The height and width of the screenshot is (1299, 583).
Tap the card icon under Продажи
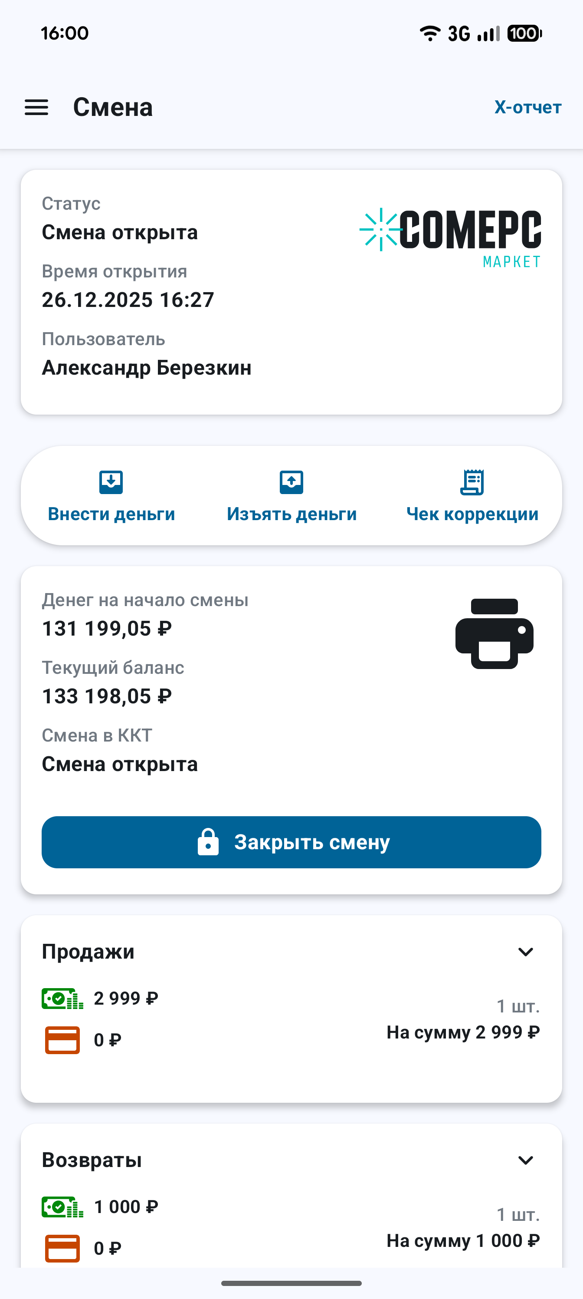[x=62, y=1040]
